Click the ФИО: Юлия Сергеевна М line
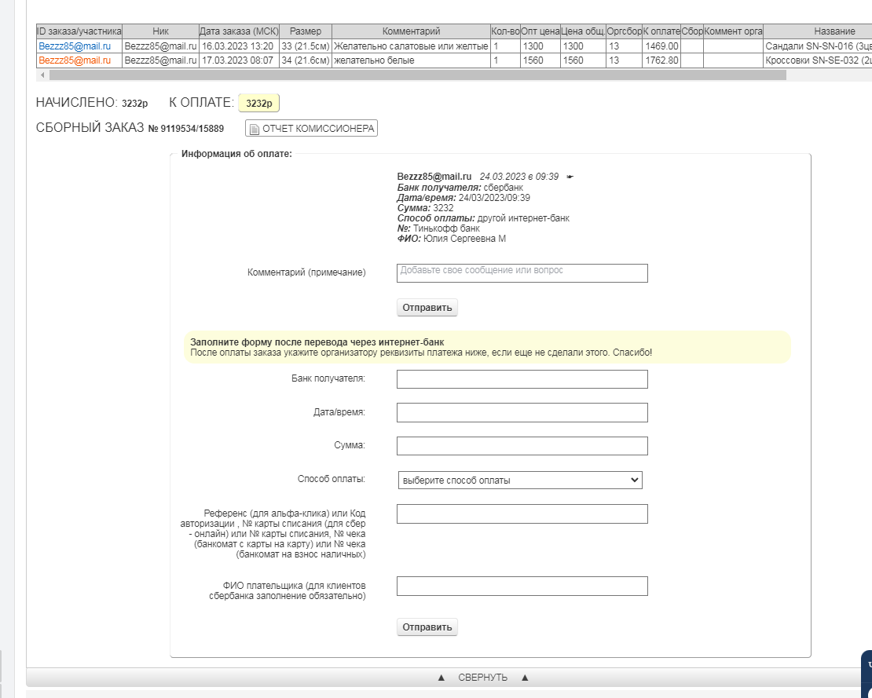This screenshot has width=872, height=698. (452, 239)
